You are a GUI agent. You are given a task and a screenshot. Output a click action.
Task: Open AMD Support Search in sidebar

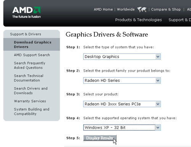(x=32, y=55)
